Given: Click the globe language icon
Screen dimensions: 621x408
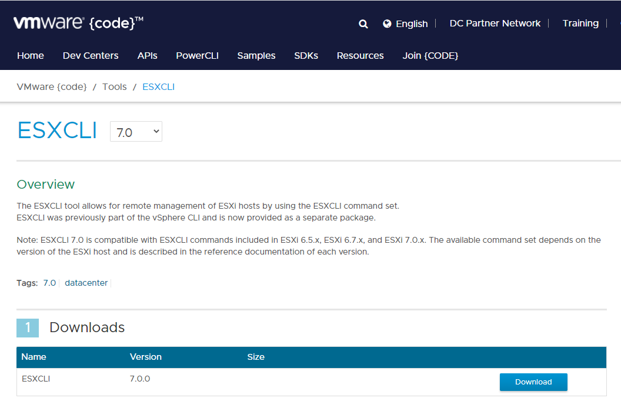Looking at the screenshot, I should click(x=387, y=24).
